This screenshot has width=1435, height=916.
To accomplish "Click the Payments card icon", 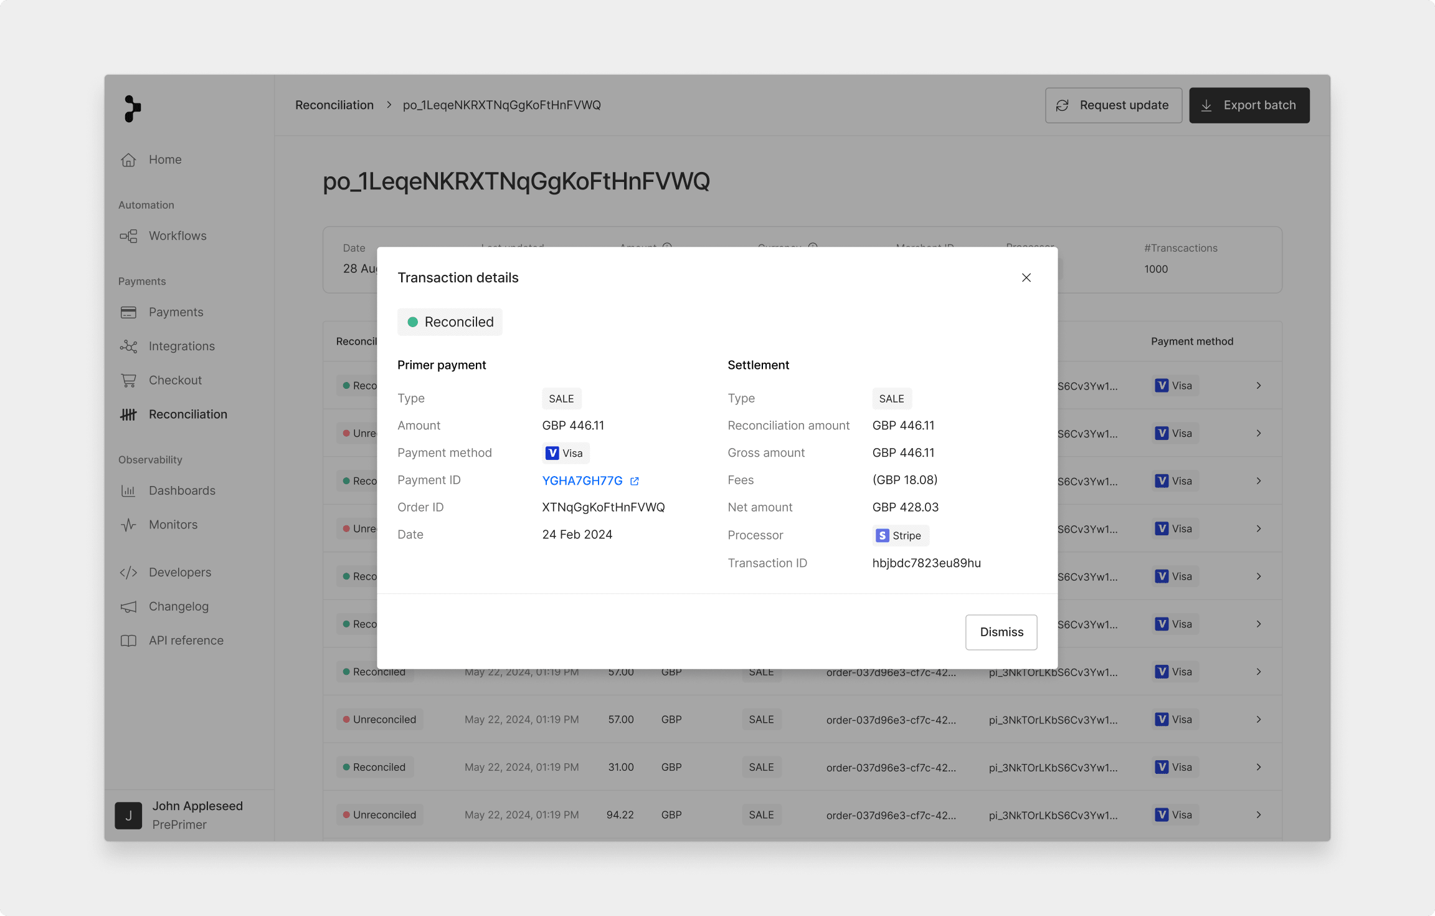I will click(128, 312).
